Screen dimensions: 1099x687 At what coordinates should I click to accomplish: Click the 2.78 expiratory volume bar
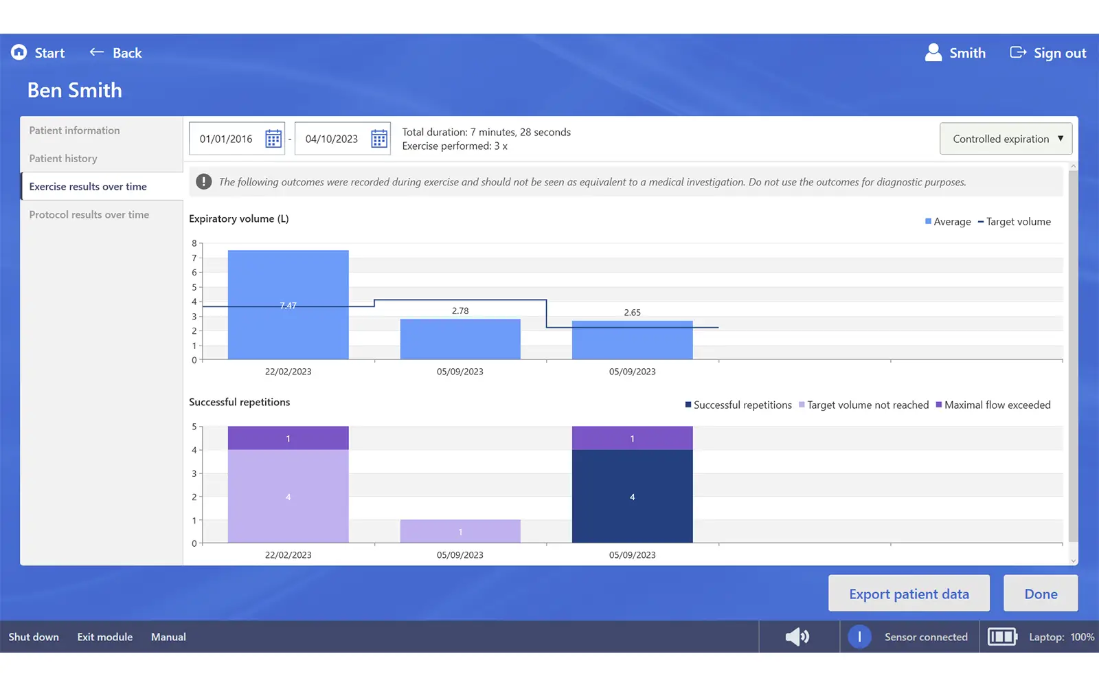(460, 339)
